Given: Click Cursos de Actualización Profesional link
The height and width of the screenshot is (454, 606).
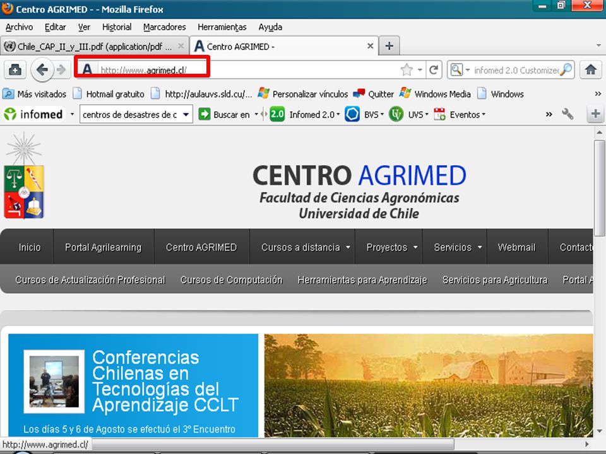Looking at the screenshot, I should click(90, 279).
